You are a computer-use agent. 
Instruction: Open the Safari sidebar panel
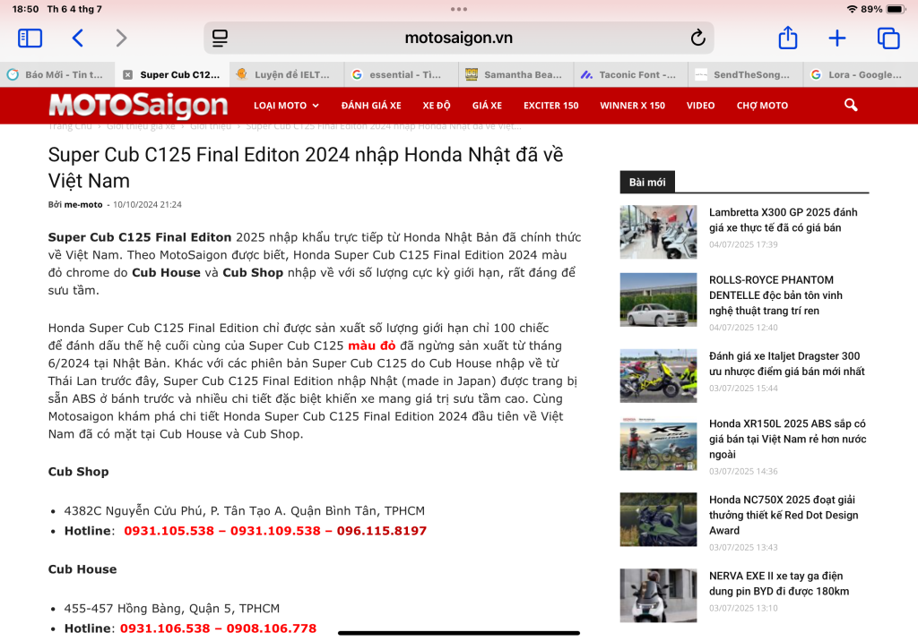click(30, 38)
